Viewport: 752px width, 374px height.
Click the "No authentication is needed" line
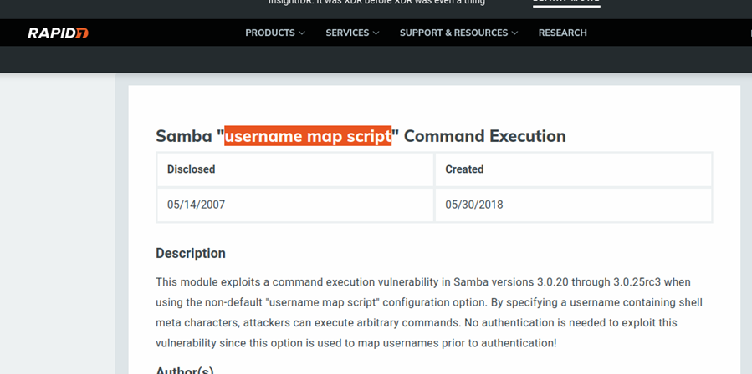coord(417,323)
